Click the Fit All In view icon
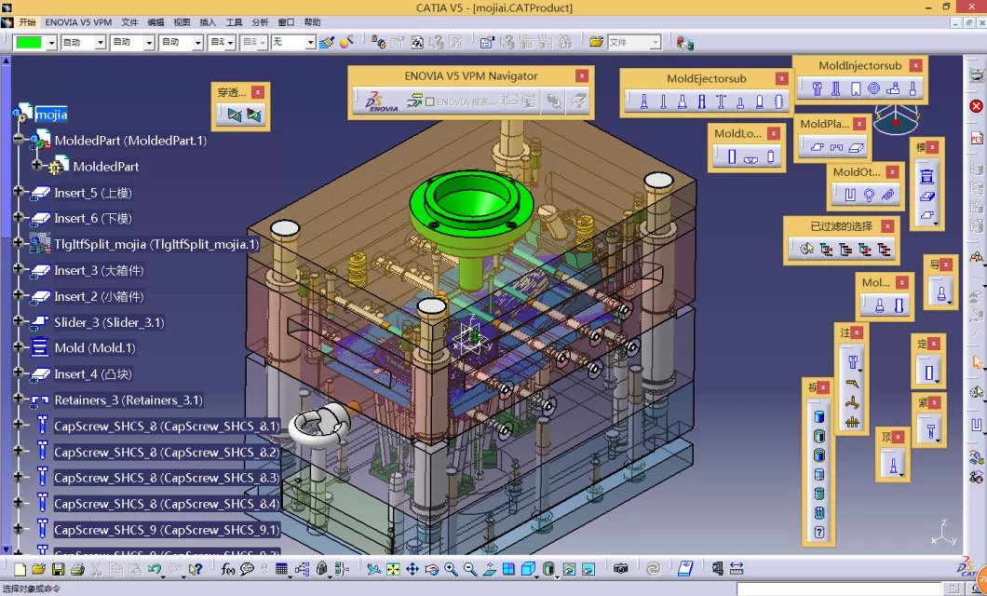The height and width of the screenshot is (596, 987). [393, 570]
